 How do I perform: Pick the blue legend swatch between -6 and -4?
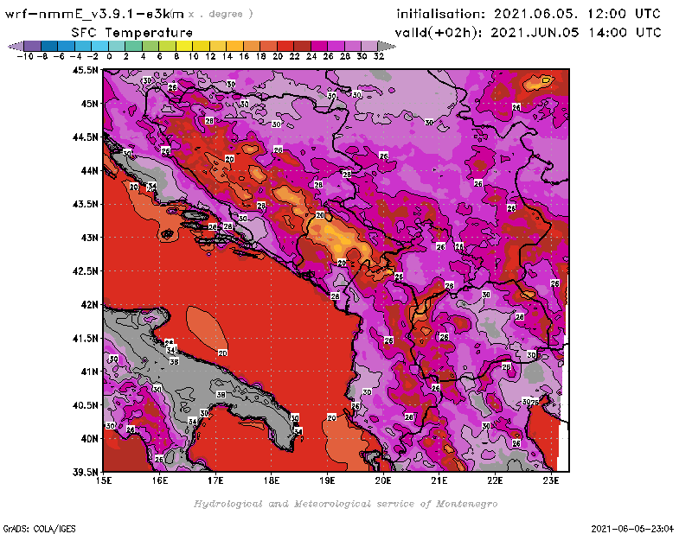coord(66,46)
